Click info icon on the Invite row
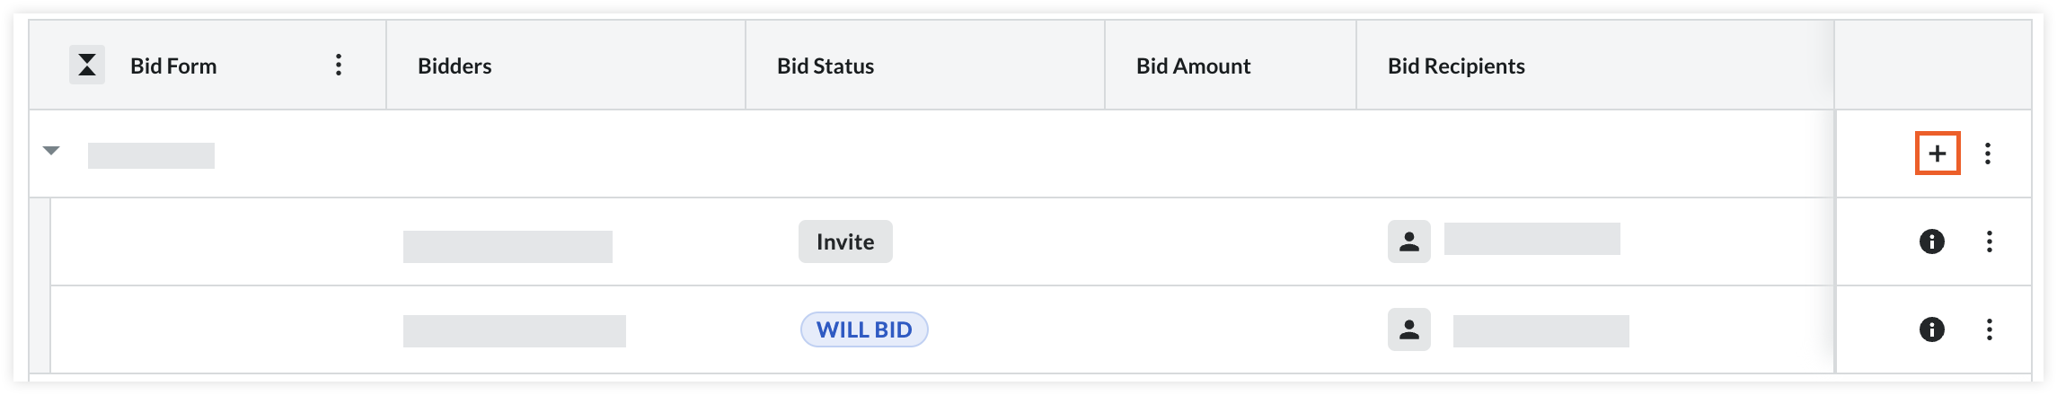 pos(1932,241)
